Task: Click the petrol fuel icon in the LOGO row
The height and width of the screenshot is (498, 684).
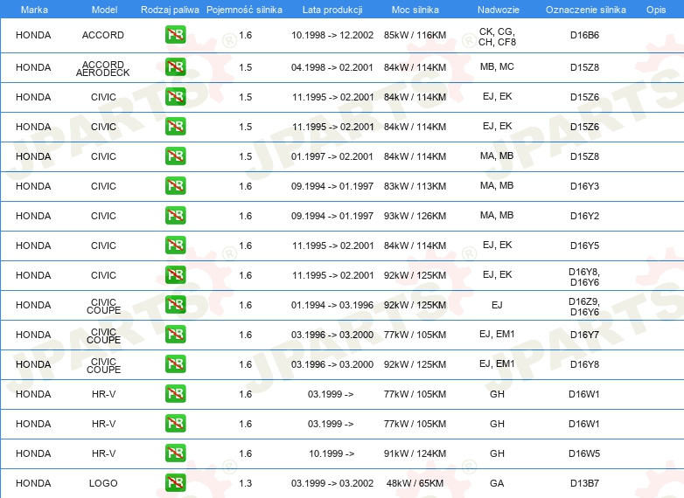Action: [175, 483]
